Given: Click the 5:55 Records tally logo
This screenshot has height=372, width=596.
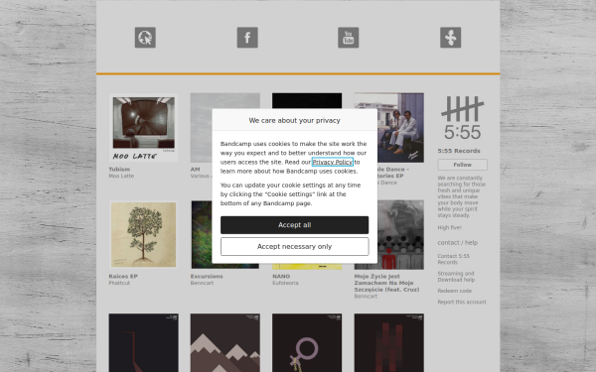Looking at the screenshot, I should click(x=462, y=118).
